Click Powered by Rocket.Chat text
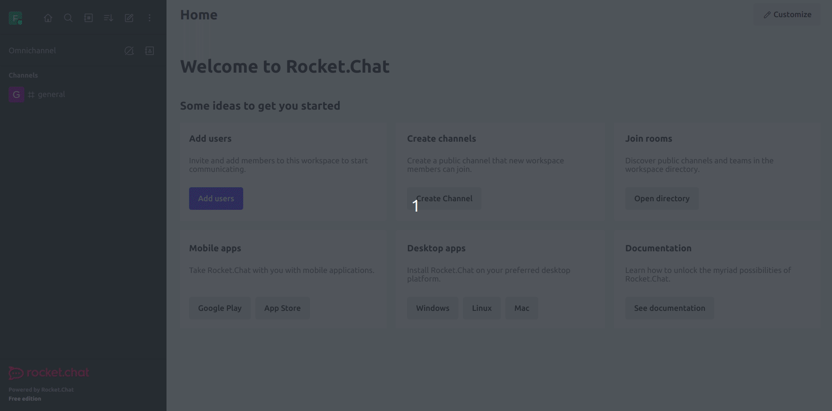 point(41,390)
